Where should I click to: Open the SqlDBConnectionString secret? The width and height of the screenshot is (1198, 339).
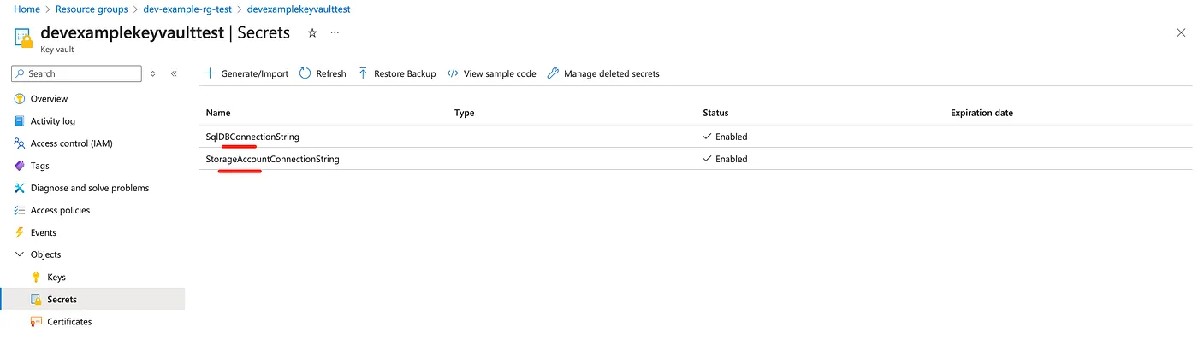coord(252,137)
